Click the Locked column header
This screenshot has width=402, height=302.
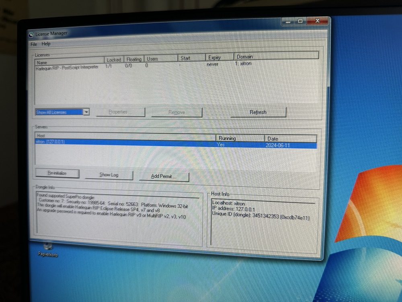coord(114,60)
